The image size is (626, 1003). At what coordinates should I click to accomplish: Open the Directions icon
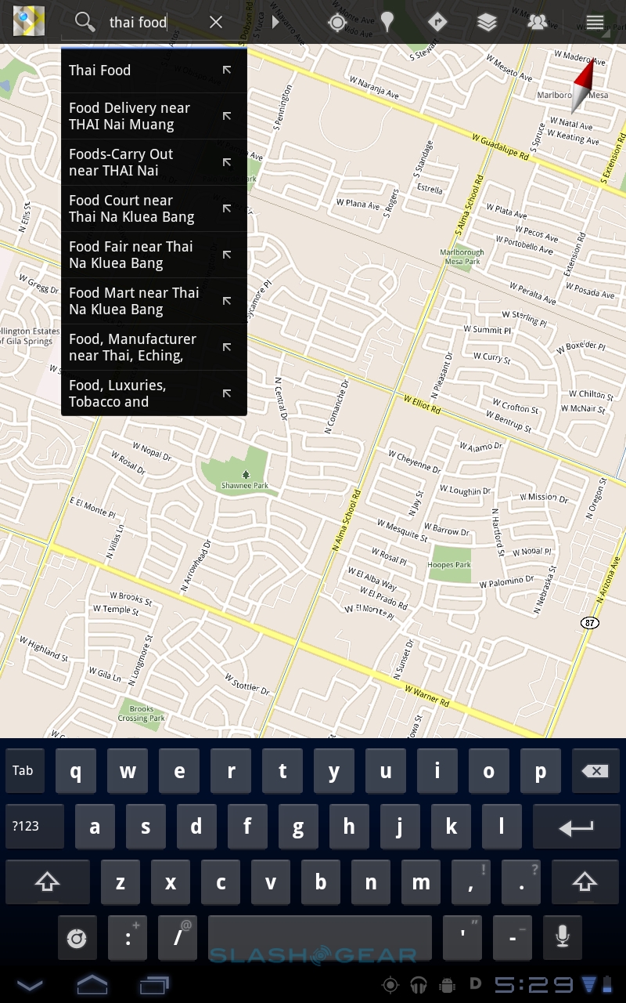[437, 22]
